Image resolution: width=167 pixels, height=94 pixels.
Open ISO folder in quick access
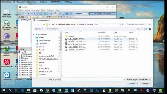pos(40,53)
